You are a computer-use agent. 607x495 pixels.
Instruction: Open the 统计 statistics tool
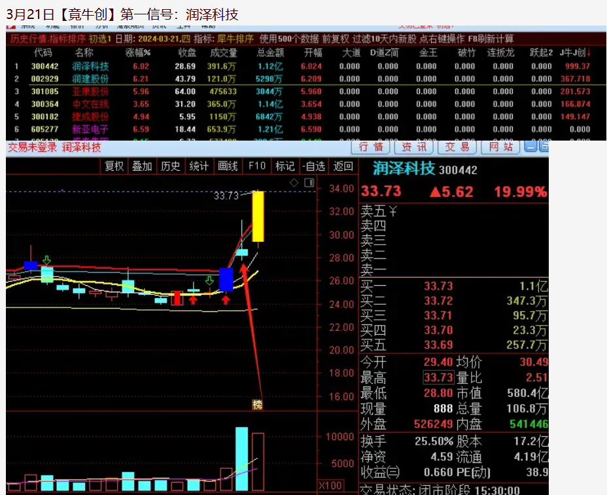tap(199, 166)
